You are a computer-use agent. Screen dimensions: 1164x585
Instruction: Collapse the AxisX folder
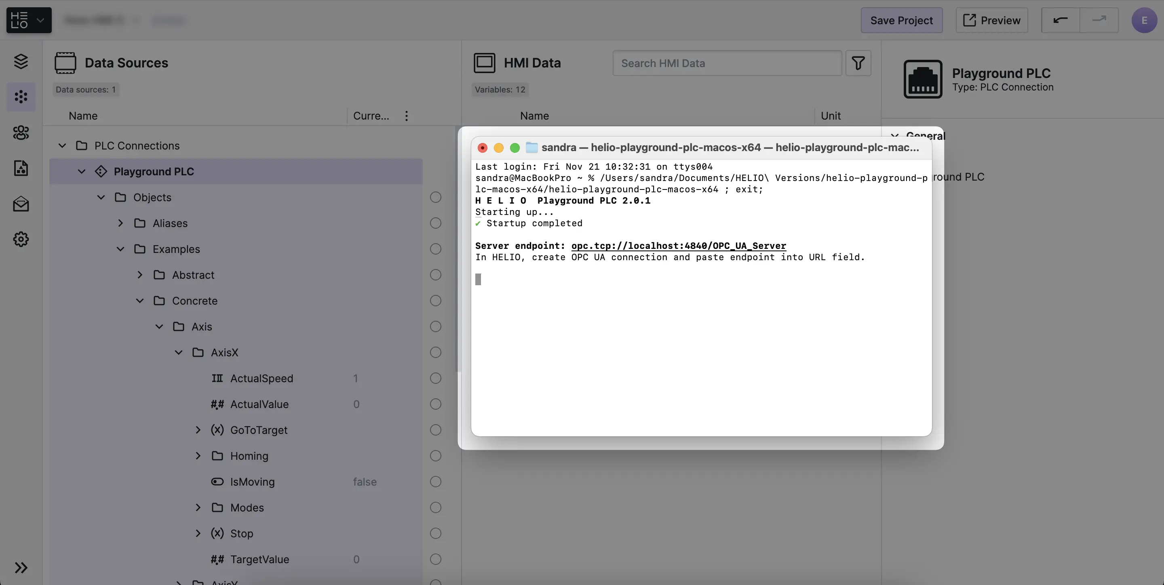tap(179, 352)
